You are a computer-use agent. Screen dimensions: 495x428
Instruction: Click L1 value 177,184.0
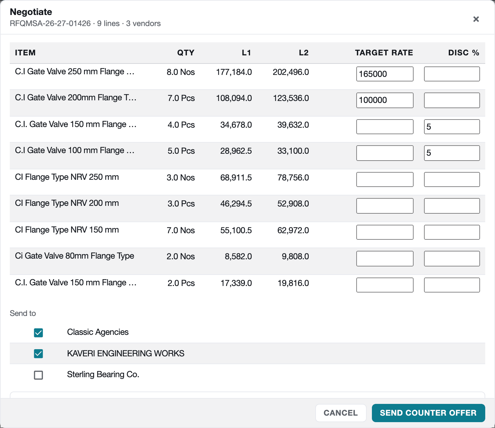click(234, 72)
